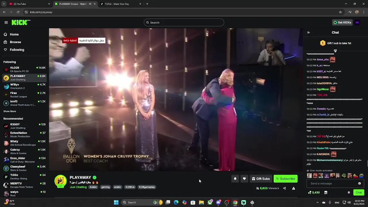Go back in browser history
This screenshot has width=368, height=207.
point(4,12)
